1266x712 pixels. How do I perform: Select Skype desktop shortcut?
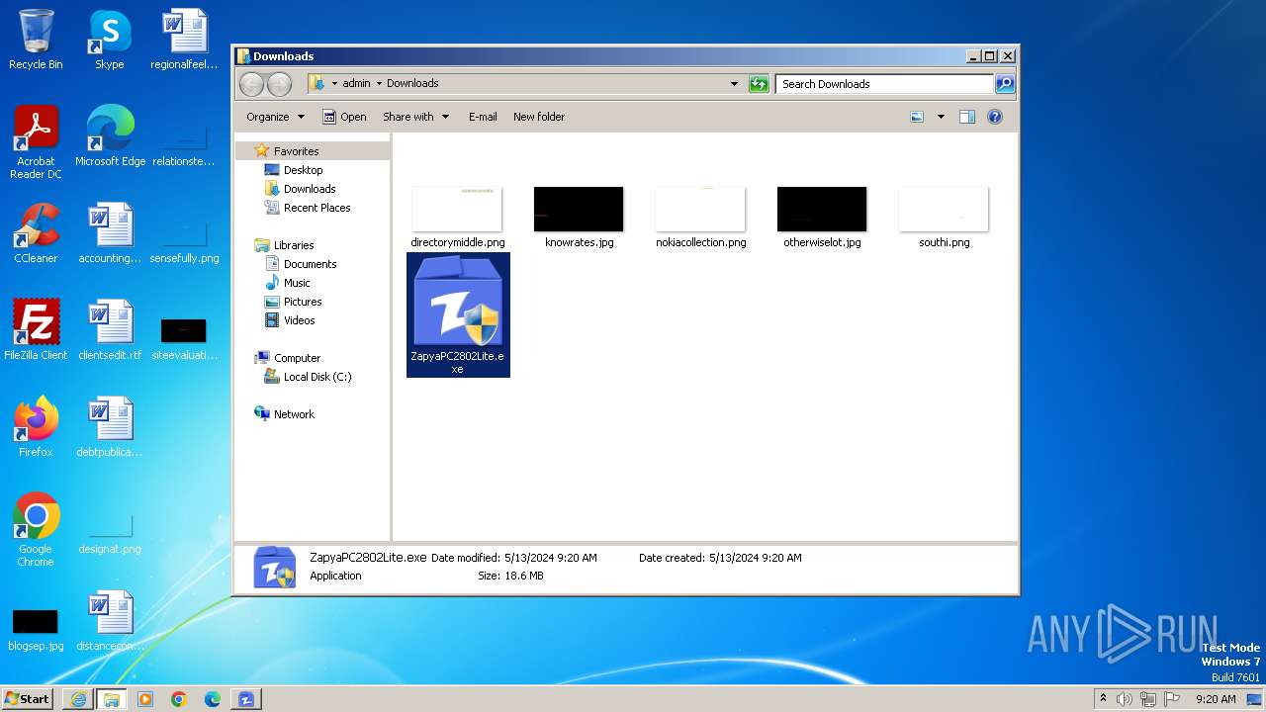tap(110, 40)
